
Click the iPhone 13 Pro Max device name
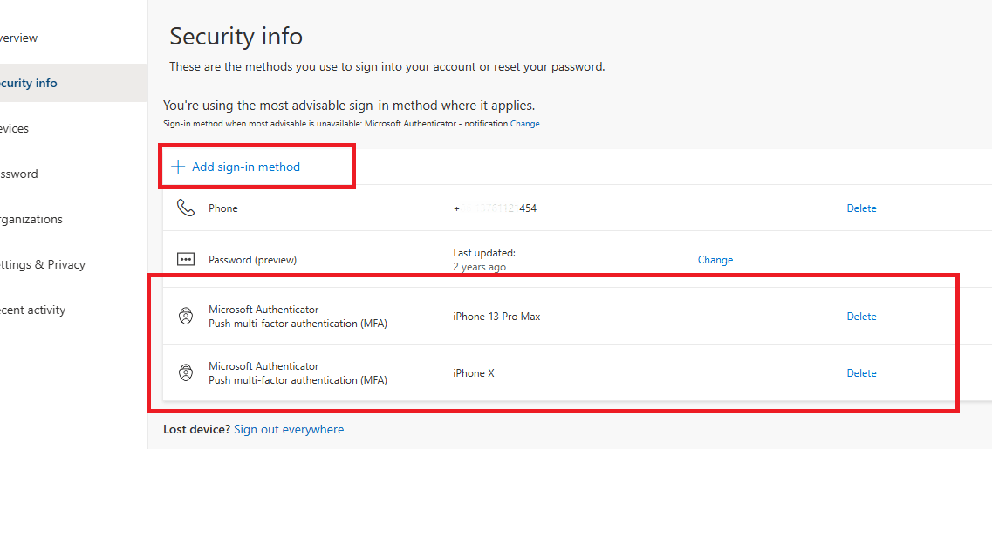[496, 317]
